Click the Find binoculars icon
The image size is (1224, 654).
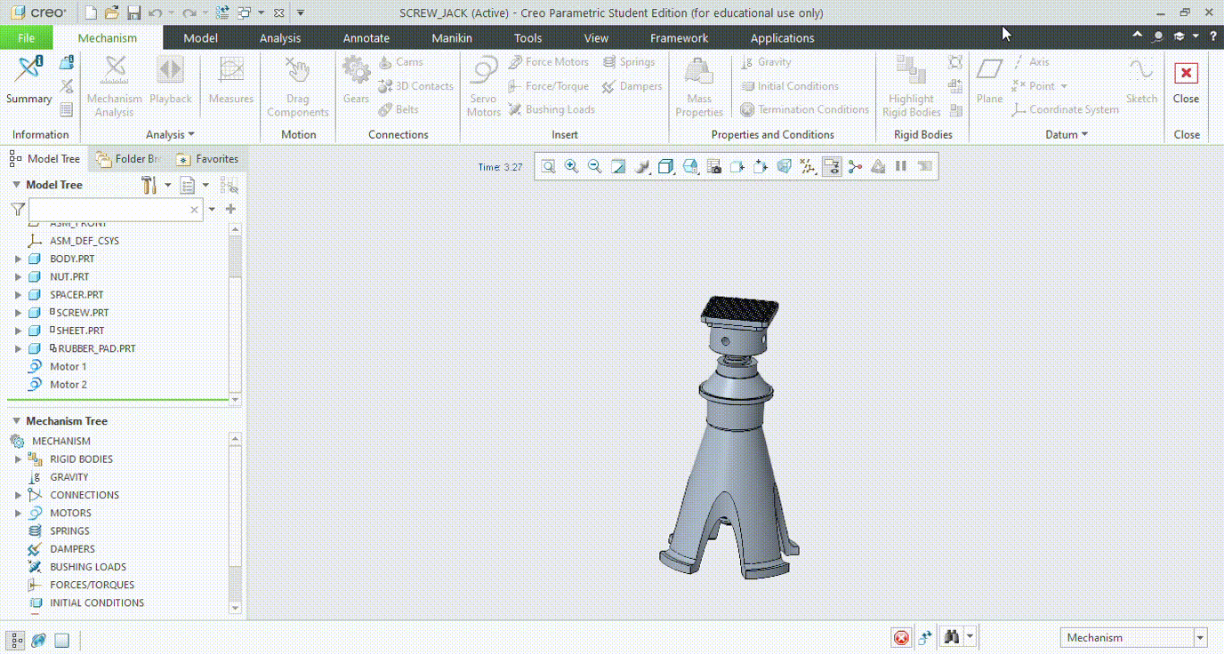[x=951, y=637]
